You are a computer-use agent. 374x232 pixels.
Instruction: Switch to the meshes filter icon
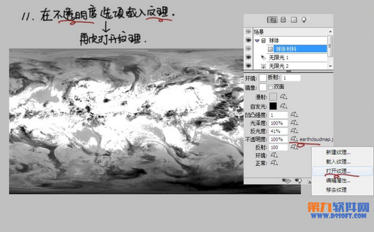tap(283, 20)
